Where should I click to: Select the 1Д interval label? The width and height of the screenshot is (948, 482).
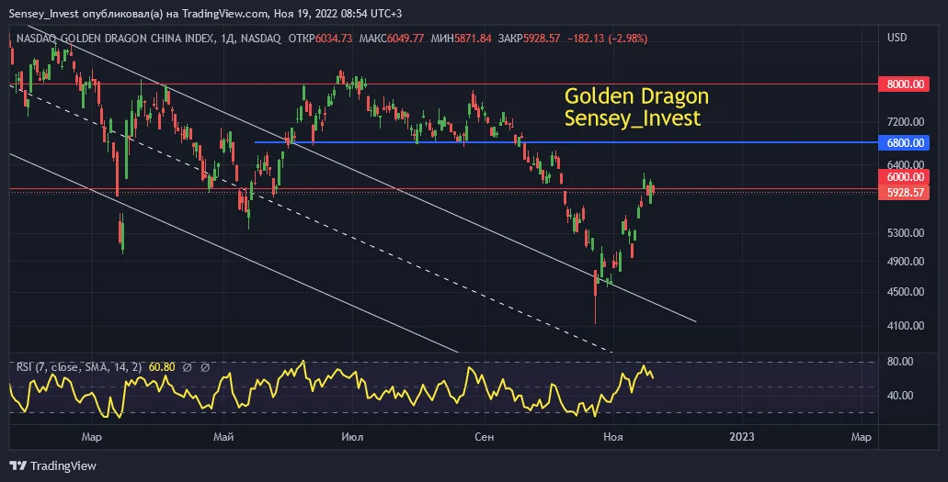tap(227, 38)
